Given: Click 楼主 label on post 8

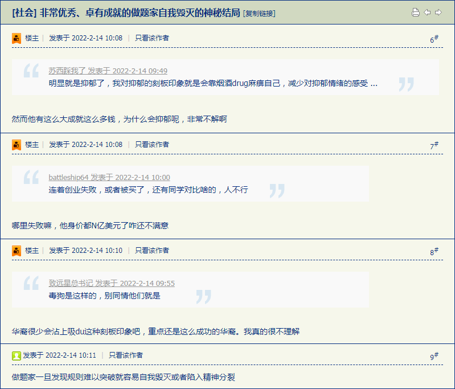Looking at the screenshot, I should pyautogui.click(x=32, y=251).
